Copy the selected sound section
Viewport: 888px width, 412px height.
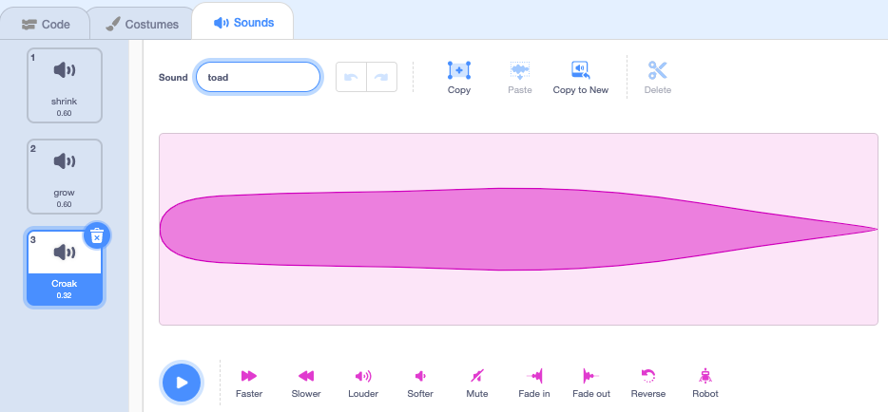click(x=458, y=78)
